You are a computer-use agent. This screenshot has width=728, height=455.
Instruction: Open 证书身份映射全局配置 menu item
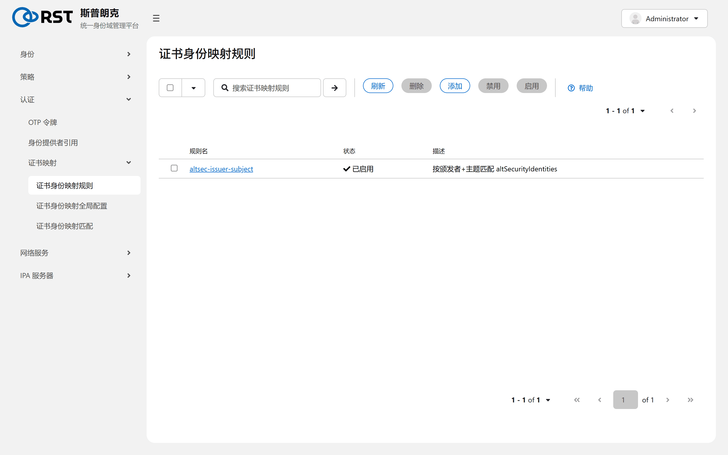(72, 206)
